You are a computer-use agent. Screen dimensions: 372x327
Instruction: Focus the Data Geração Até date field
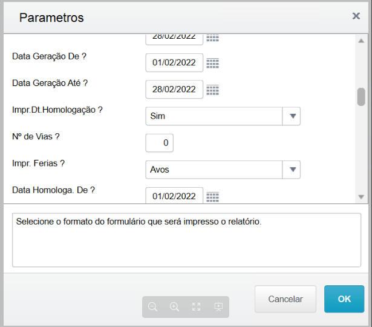pos(174,90)
